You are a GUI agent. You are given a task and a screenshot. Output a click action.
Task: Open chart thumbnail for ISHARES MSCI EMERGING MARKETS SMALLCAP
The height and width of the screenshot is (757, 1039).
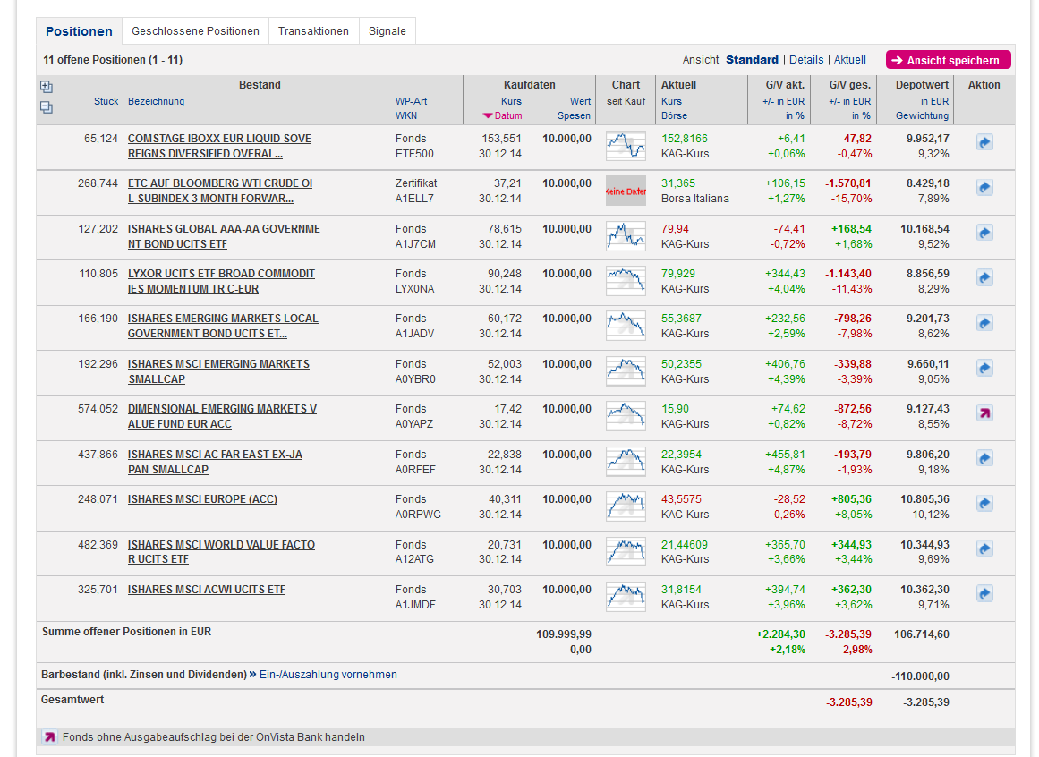coord(626,370)
